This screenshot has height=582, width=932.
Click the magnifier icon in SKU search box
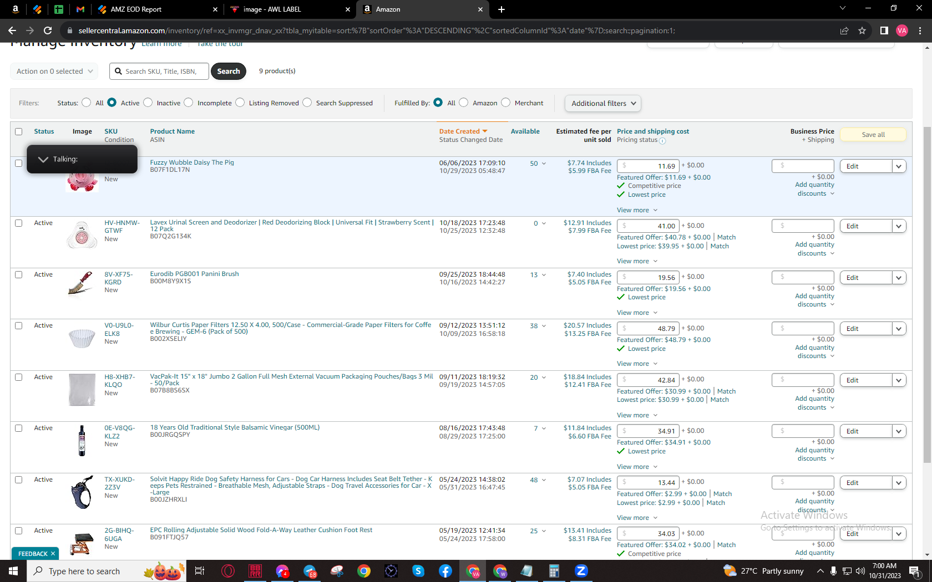[118, 71]
